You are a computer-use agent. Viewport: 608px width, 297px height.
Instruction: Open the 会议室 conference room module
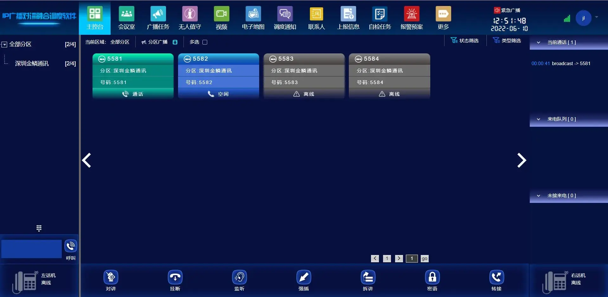[x=126, y=18]
